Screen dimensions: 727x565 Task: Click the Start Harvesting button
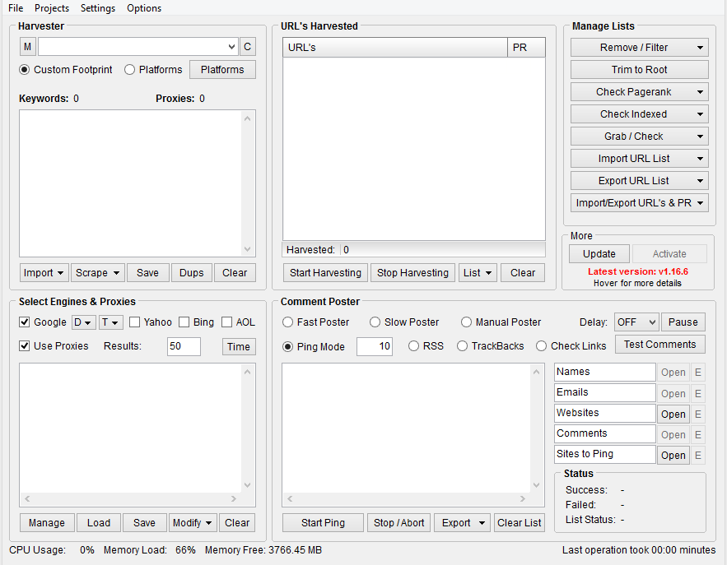pyautogui.click(x=325, y=273)
